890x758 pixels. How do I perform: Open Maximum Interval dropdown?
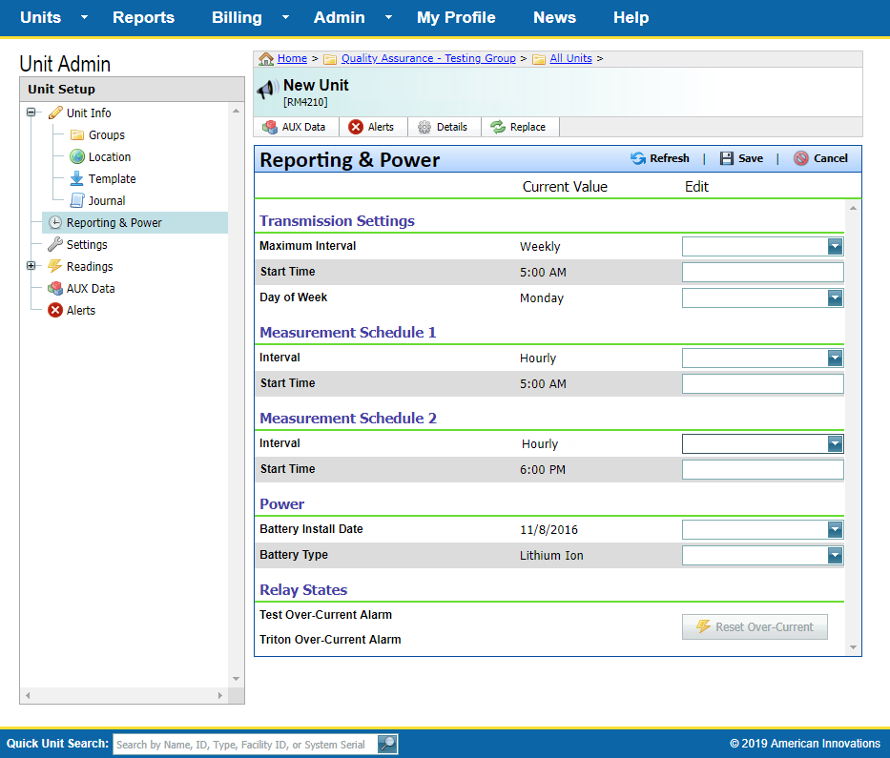(835, 247)
